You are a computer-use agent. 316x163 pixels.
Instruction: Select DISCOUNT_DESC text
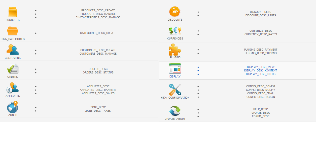[261, 12]
